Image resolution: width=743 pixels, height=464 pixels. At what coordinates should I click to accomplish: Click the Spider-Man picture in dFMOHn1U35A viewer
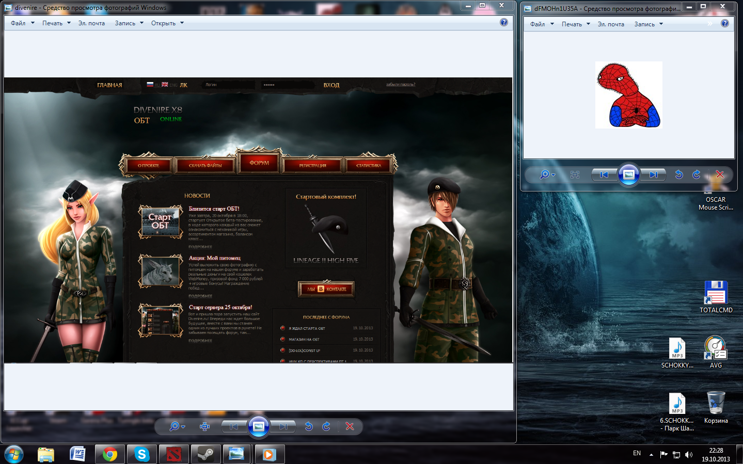(629, 95)
